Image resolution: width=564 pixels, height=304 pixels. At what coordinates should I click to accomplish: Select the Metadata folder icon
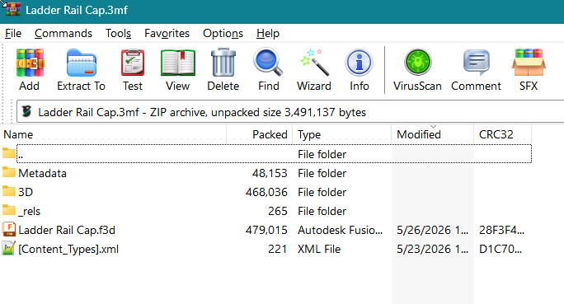pos(9,172)
